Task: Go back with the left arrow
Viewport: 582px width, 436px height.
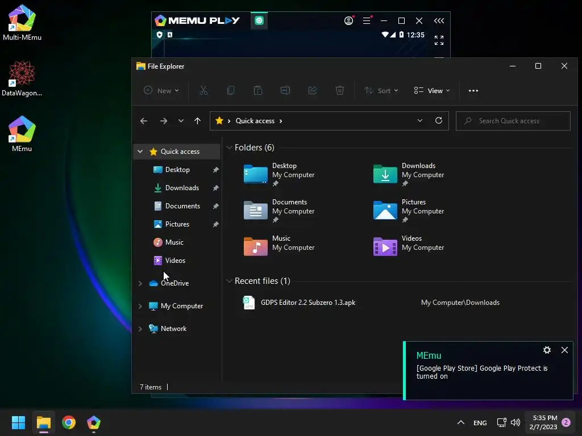Action: 144,121
